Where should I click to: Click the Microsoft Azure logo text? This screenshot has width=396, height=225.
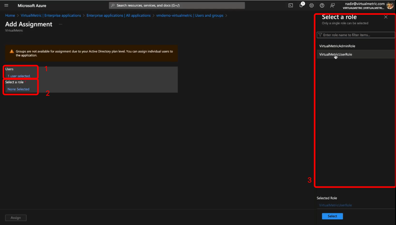32,5
